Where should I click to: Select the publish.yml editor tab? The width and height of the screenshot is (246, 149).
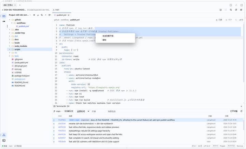tap(61, 15)
